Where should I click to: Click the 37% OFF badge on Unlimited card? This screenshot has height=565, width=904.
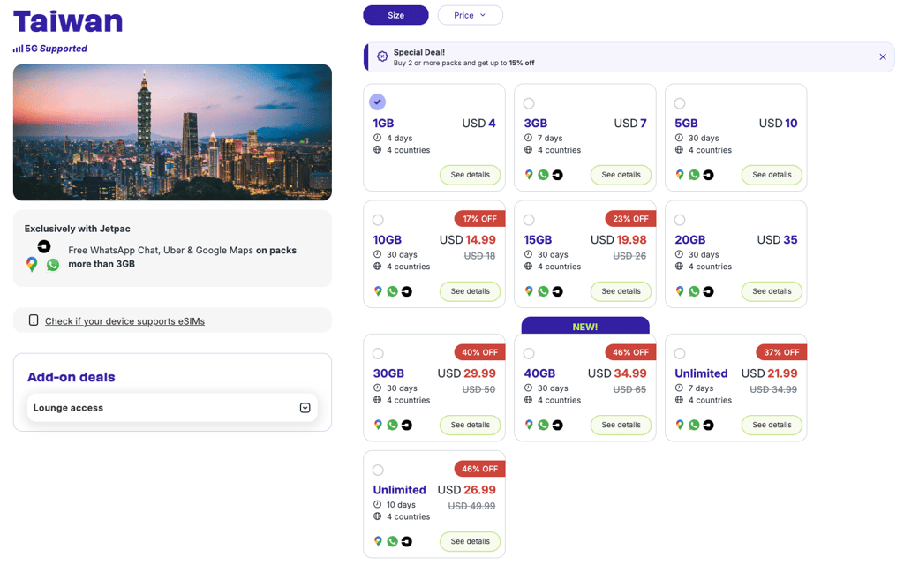click(x=782, y=352)
